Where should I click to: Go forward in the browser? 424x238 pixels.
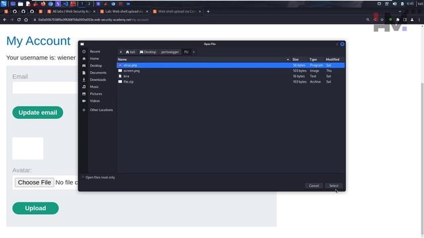12,20
